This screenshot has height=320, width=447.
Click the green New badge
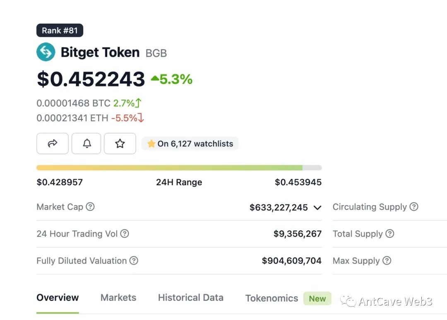point(317,299)
